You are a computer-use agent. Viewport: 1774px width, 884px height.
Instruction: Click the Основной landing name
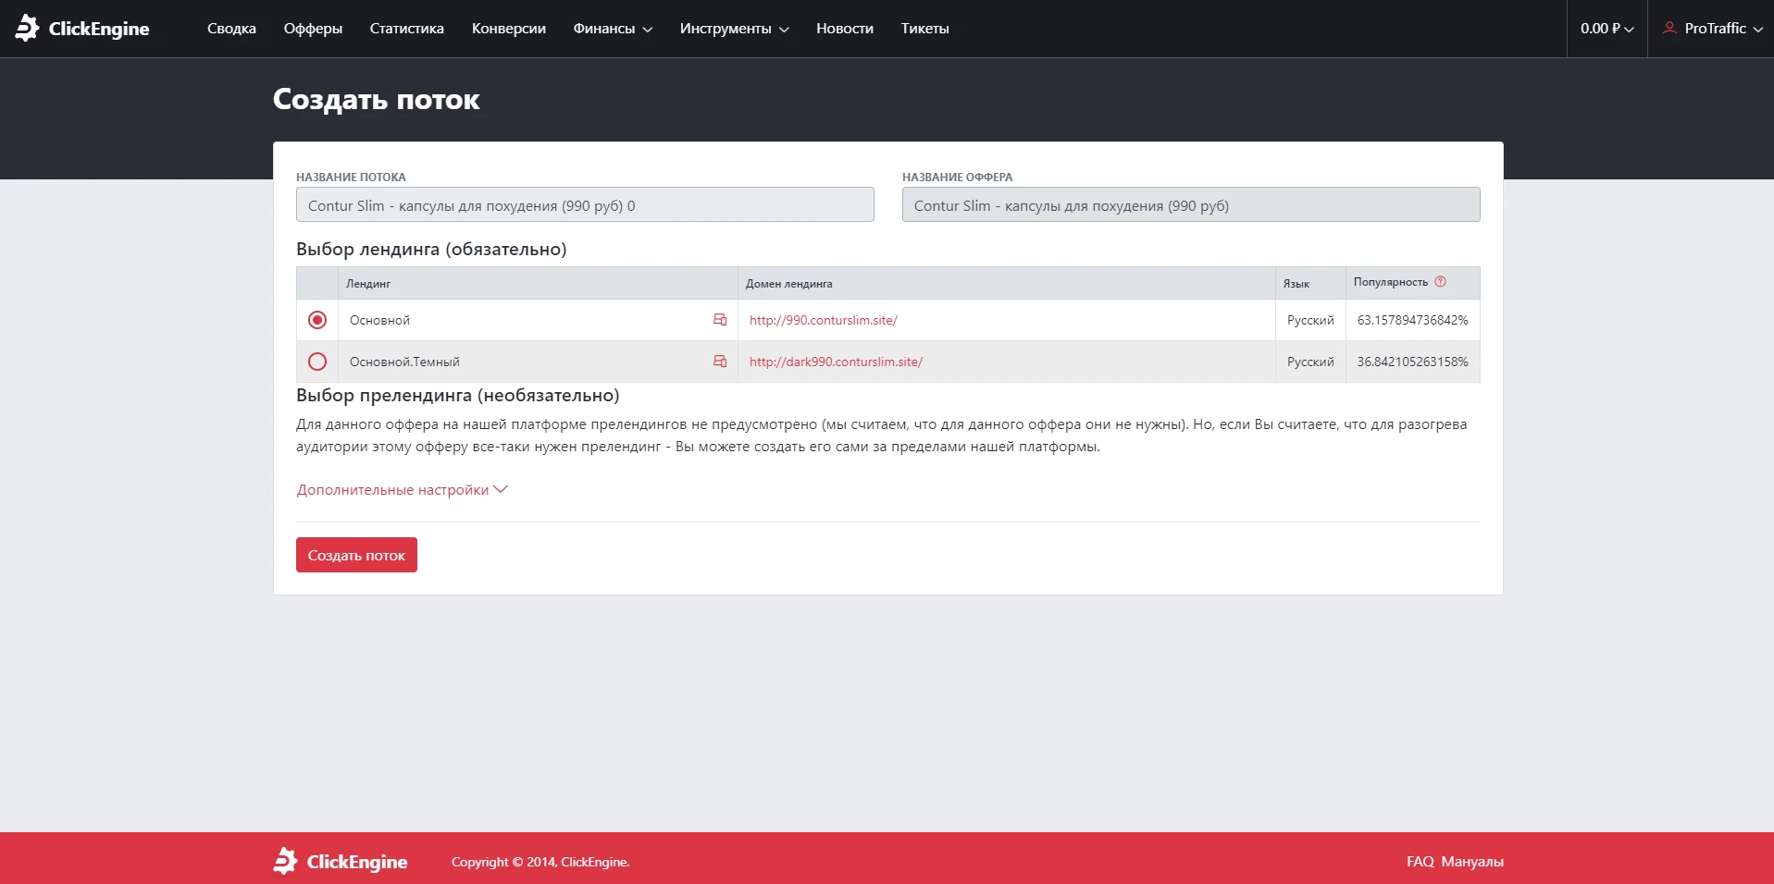click(x=379, y=320)
